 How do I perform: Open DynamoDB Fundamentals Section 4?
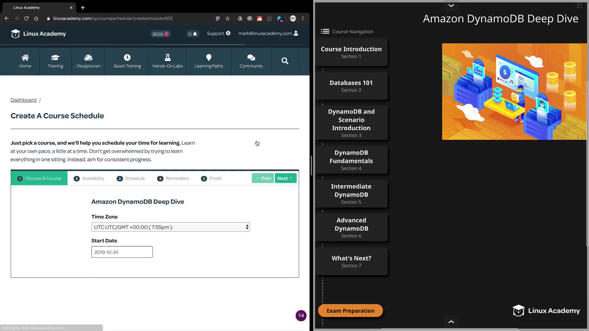(x=351, y=160)
